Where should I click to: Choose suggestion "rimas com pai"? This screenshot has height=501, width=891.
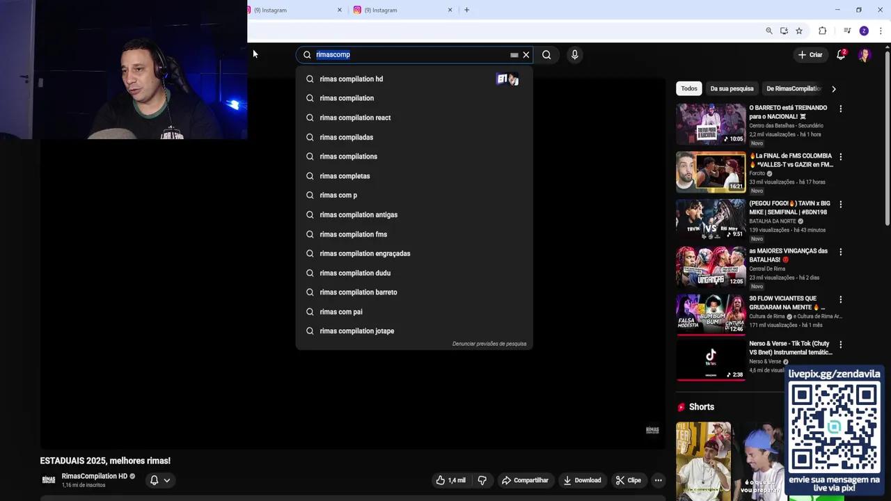[414, 312]
